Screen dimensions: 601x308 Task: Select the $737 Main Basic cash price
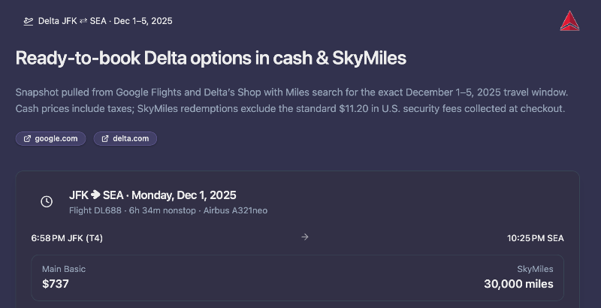pos(55,284)
